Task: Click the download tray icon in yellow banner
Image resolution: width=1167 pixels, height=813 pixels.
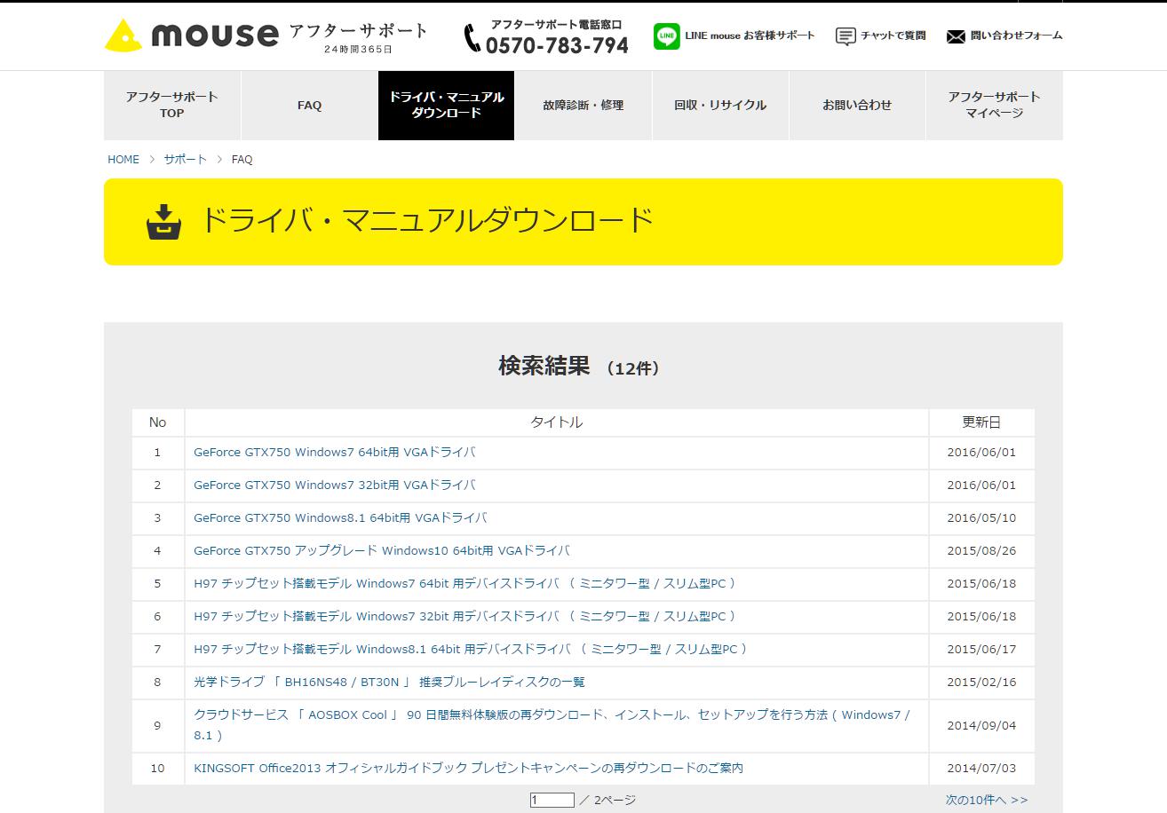Action: (163, 222)
